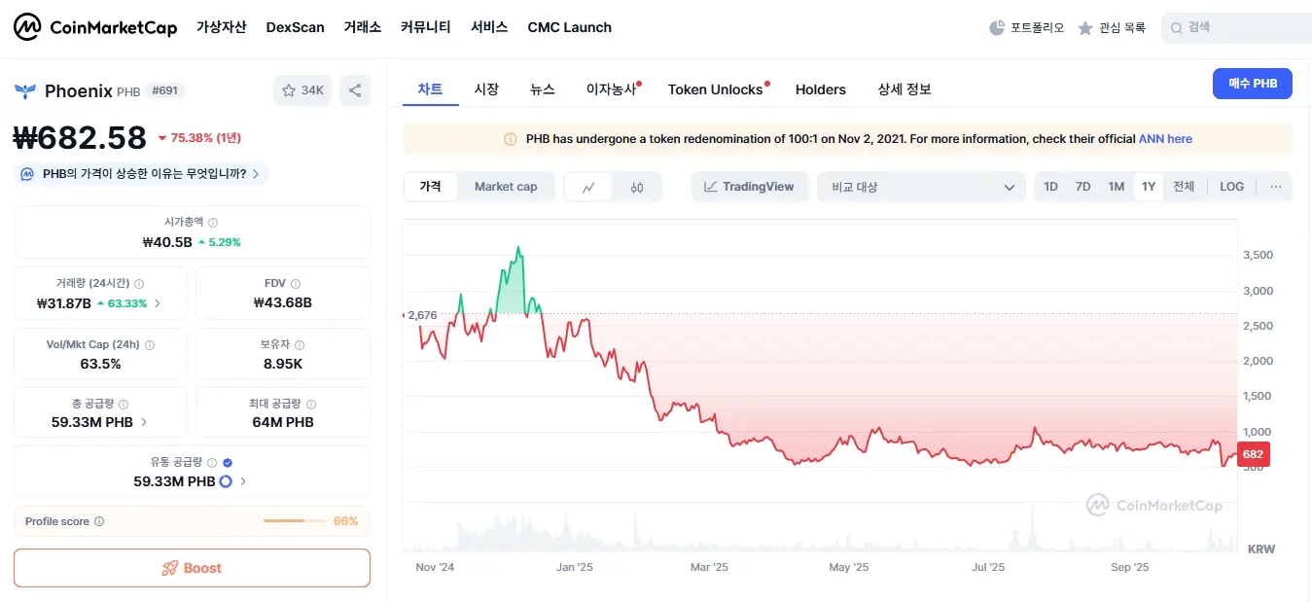The height and width of the screenshot is (602, 1312).
Task: Expand circulating supply 59.33M PHB chevron
Action: pos(243,481)
